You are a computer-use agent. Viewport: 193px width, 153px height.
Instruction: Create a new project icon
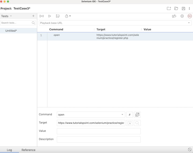[169, 9]
